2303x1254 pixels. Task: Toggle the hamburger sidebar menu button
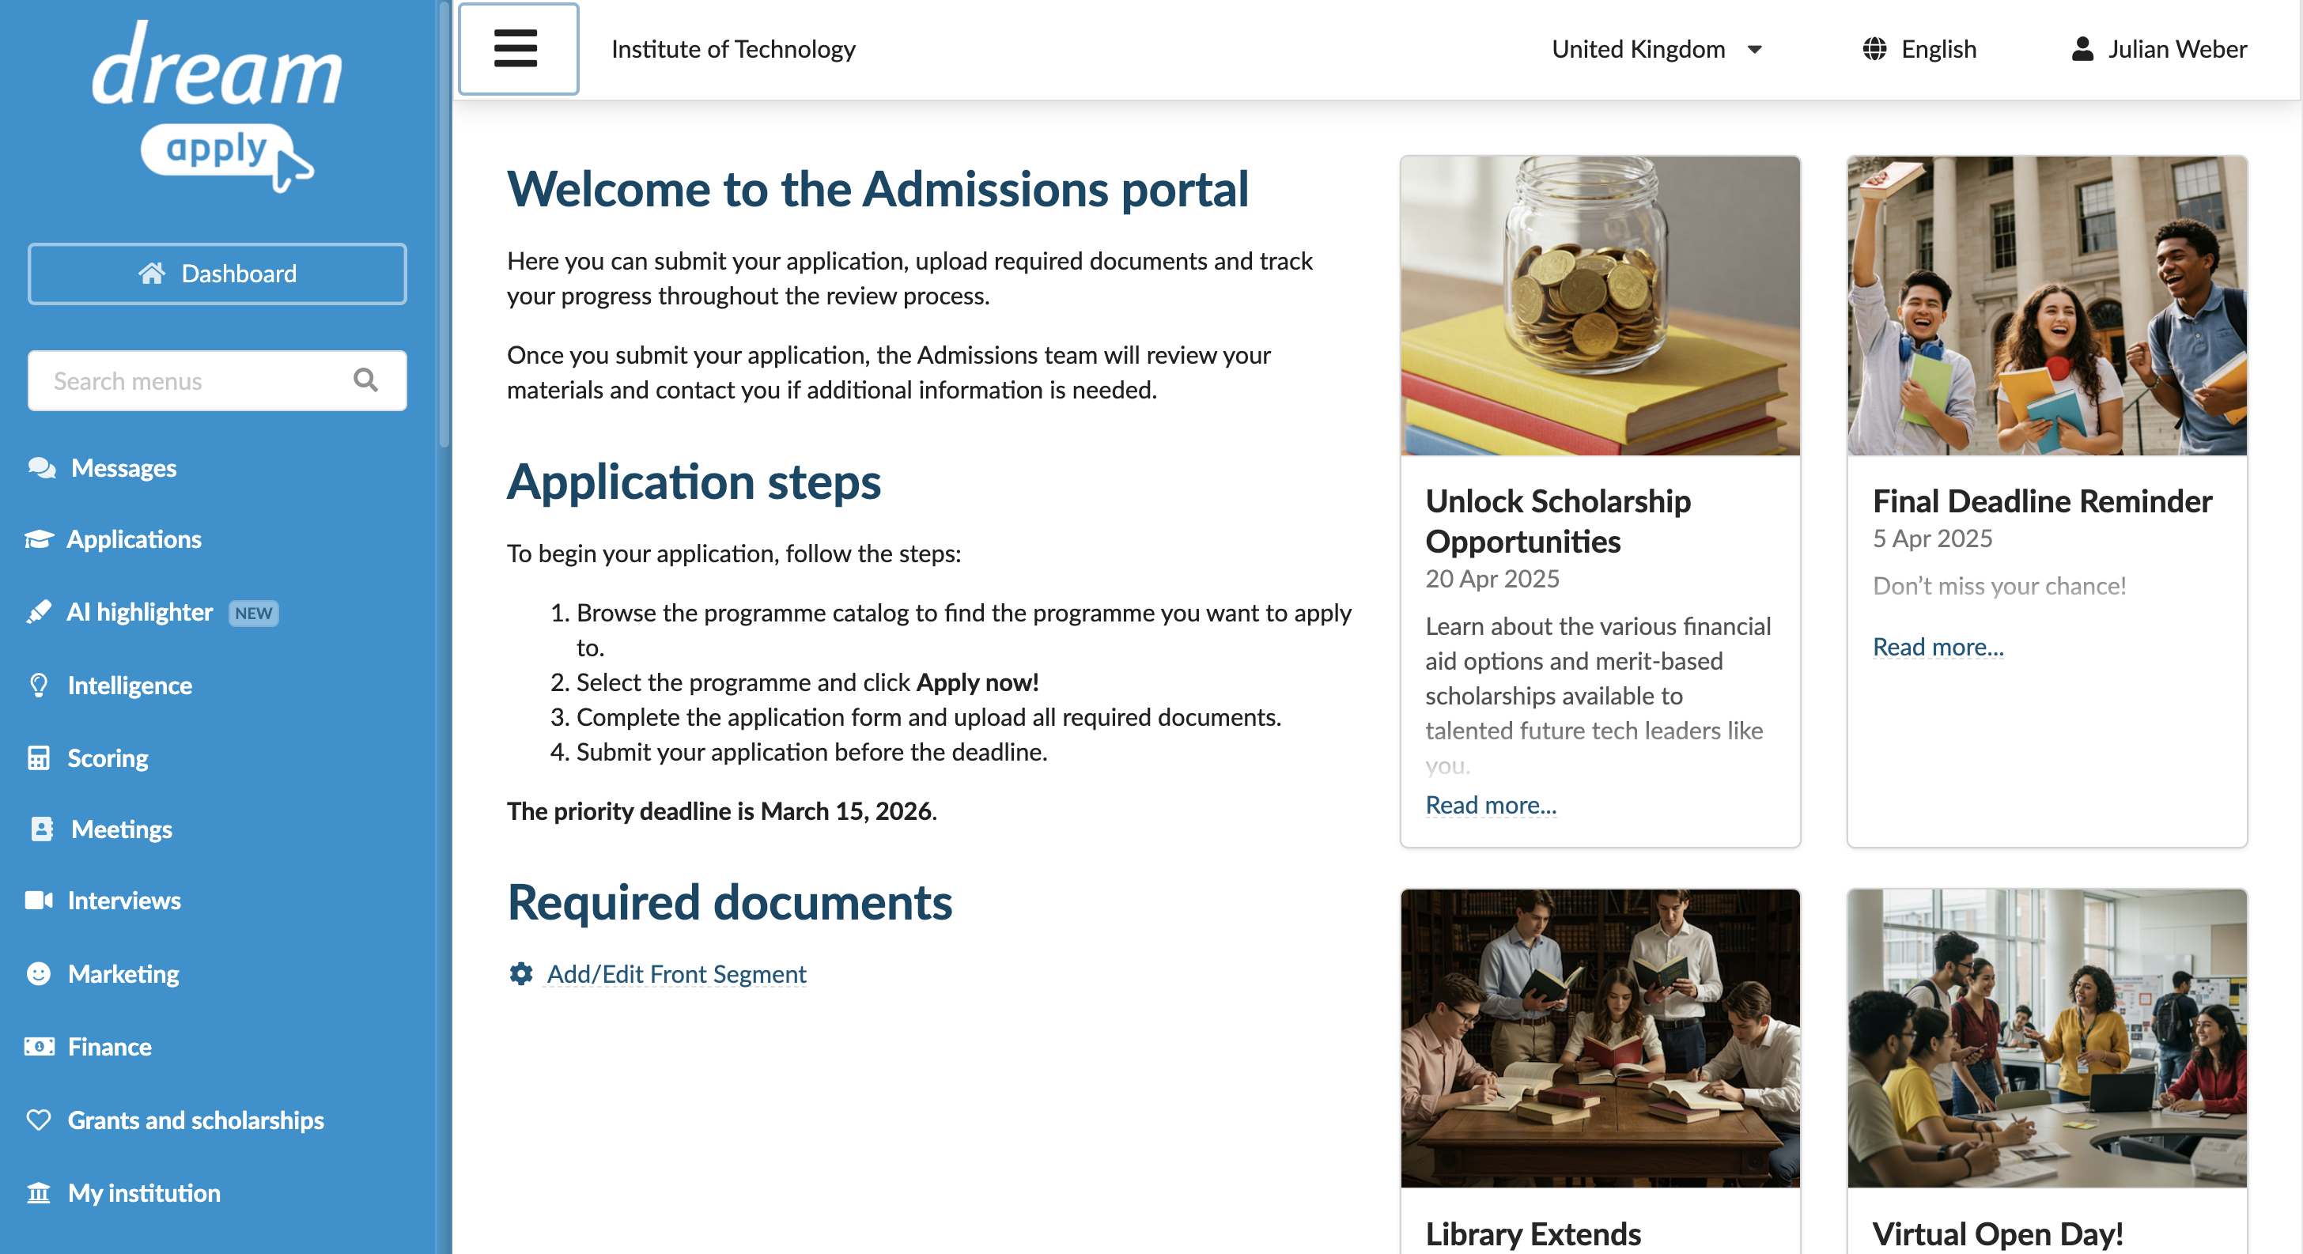pos(518,49)
